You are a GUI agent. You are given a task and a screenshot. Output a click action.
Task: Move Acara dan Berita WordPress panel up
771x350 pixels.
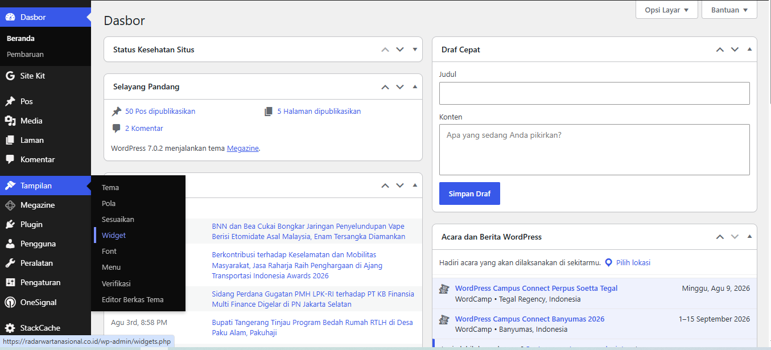(720, 236)
